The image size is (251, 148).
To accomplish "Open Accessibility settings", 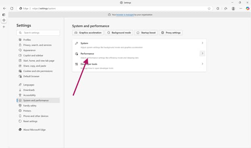I will (x=38, y=95).
